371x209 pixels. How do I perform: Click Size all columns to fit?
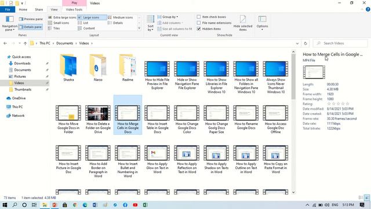(174, 28)
